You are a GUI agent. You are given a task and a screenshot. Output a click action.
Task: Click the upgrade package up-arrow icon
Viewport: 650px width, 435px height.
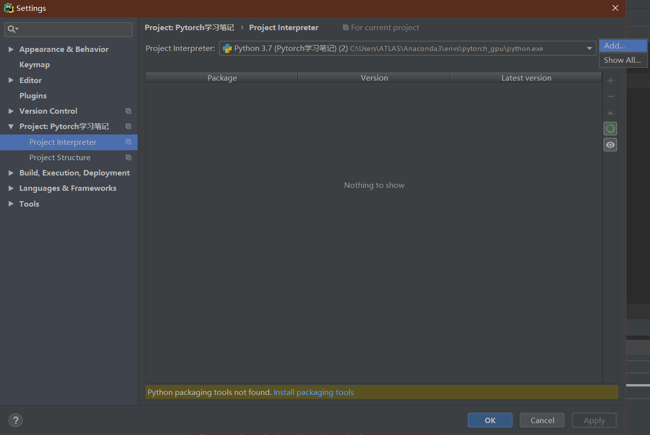[610, 113]
